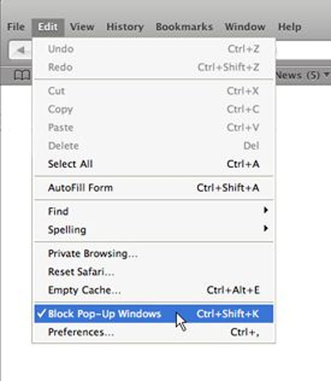331x381 pixels.
Task: Toggle Block Pop-Up Windows checkmark
Action: coord(42,314)
